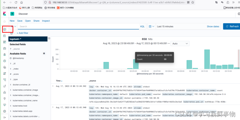Select the _score field
The width and height of the screenshot is (240, 120).
16,74
